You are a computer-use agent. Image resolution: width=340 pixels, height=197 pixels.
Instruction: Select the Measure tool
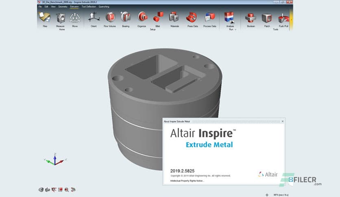point(60,18)
